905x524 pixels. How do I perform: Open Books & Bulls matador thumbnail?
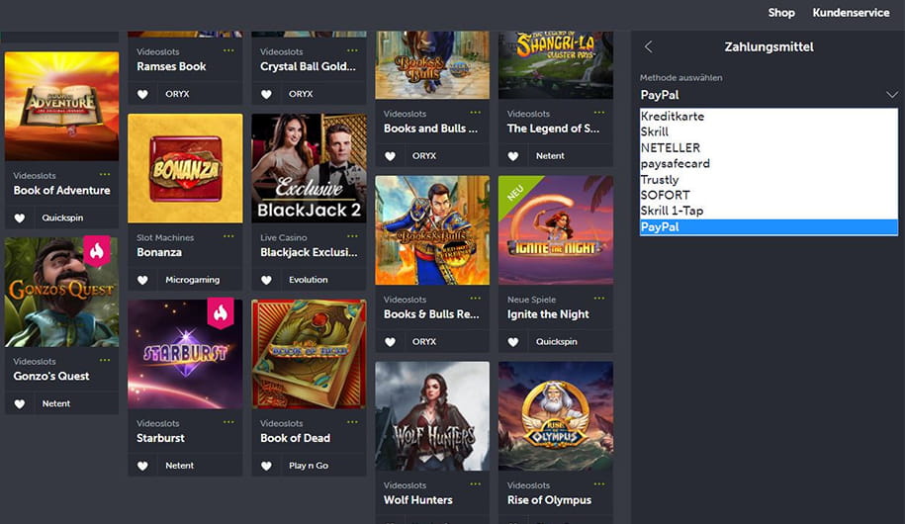pos(432,230)
